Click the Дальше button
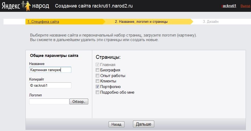Screen dimensions: 251x131 point(143,124)
